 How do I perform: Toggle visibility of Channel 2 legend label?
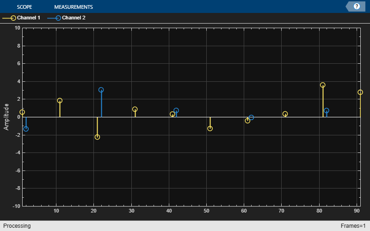click(x=74, y=18)
